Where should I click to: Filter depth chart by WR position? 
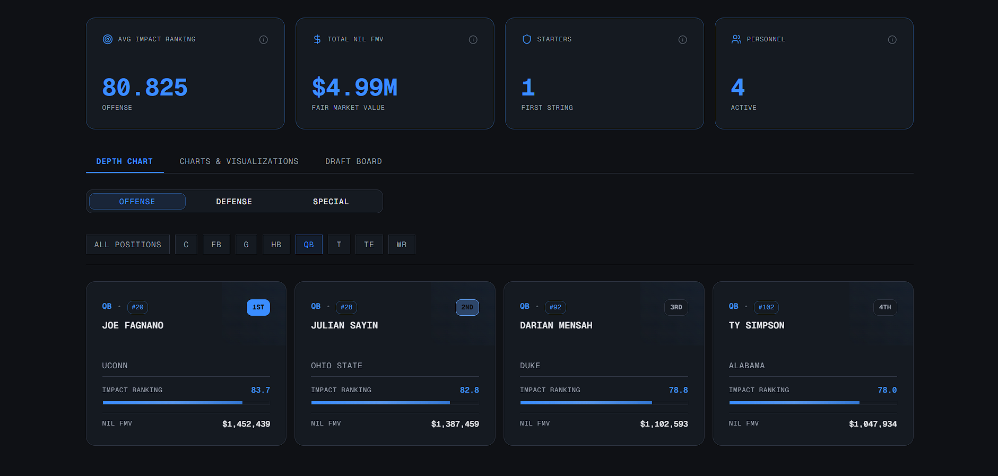(402, 245)
